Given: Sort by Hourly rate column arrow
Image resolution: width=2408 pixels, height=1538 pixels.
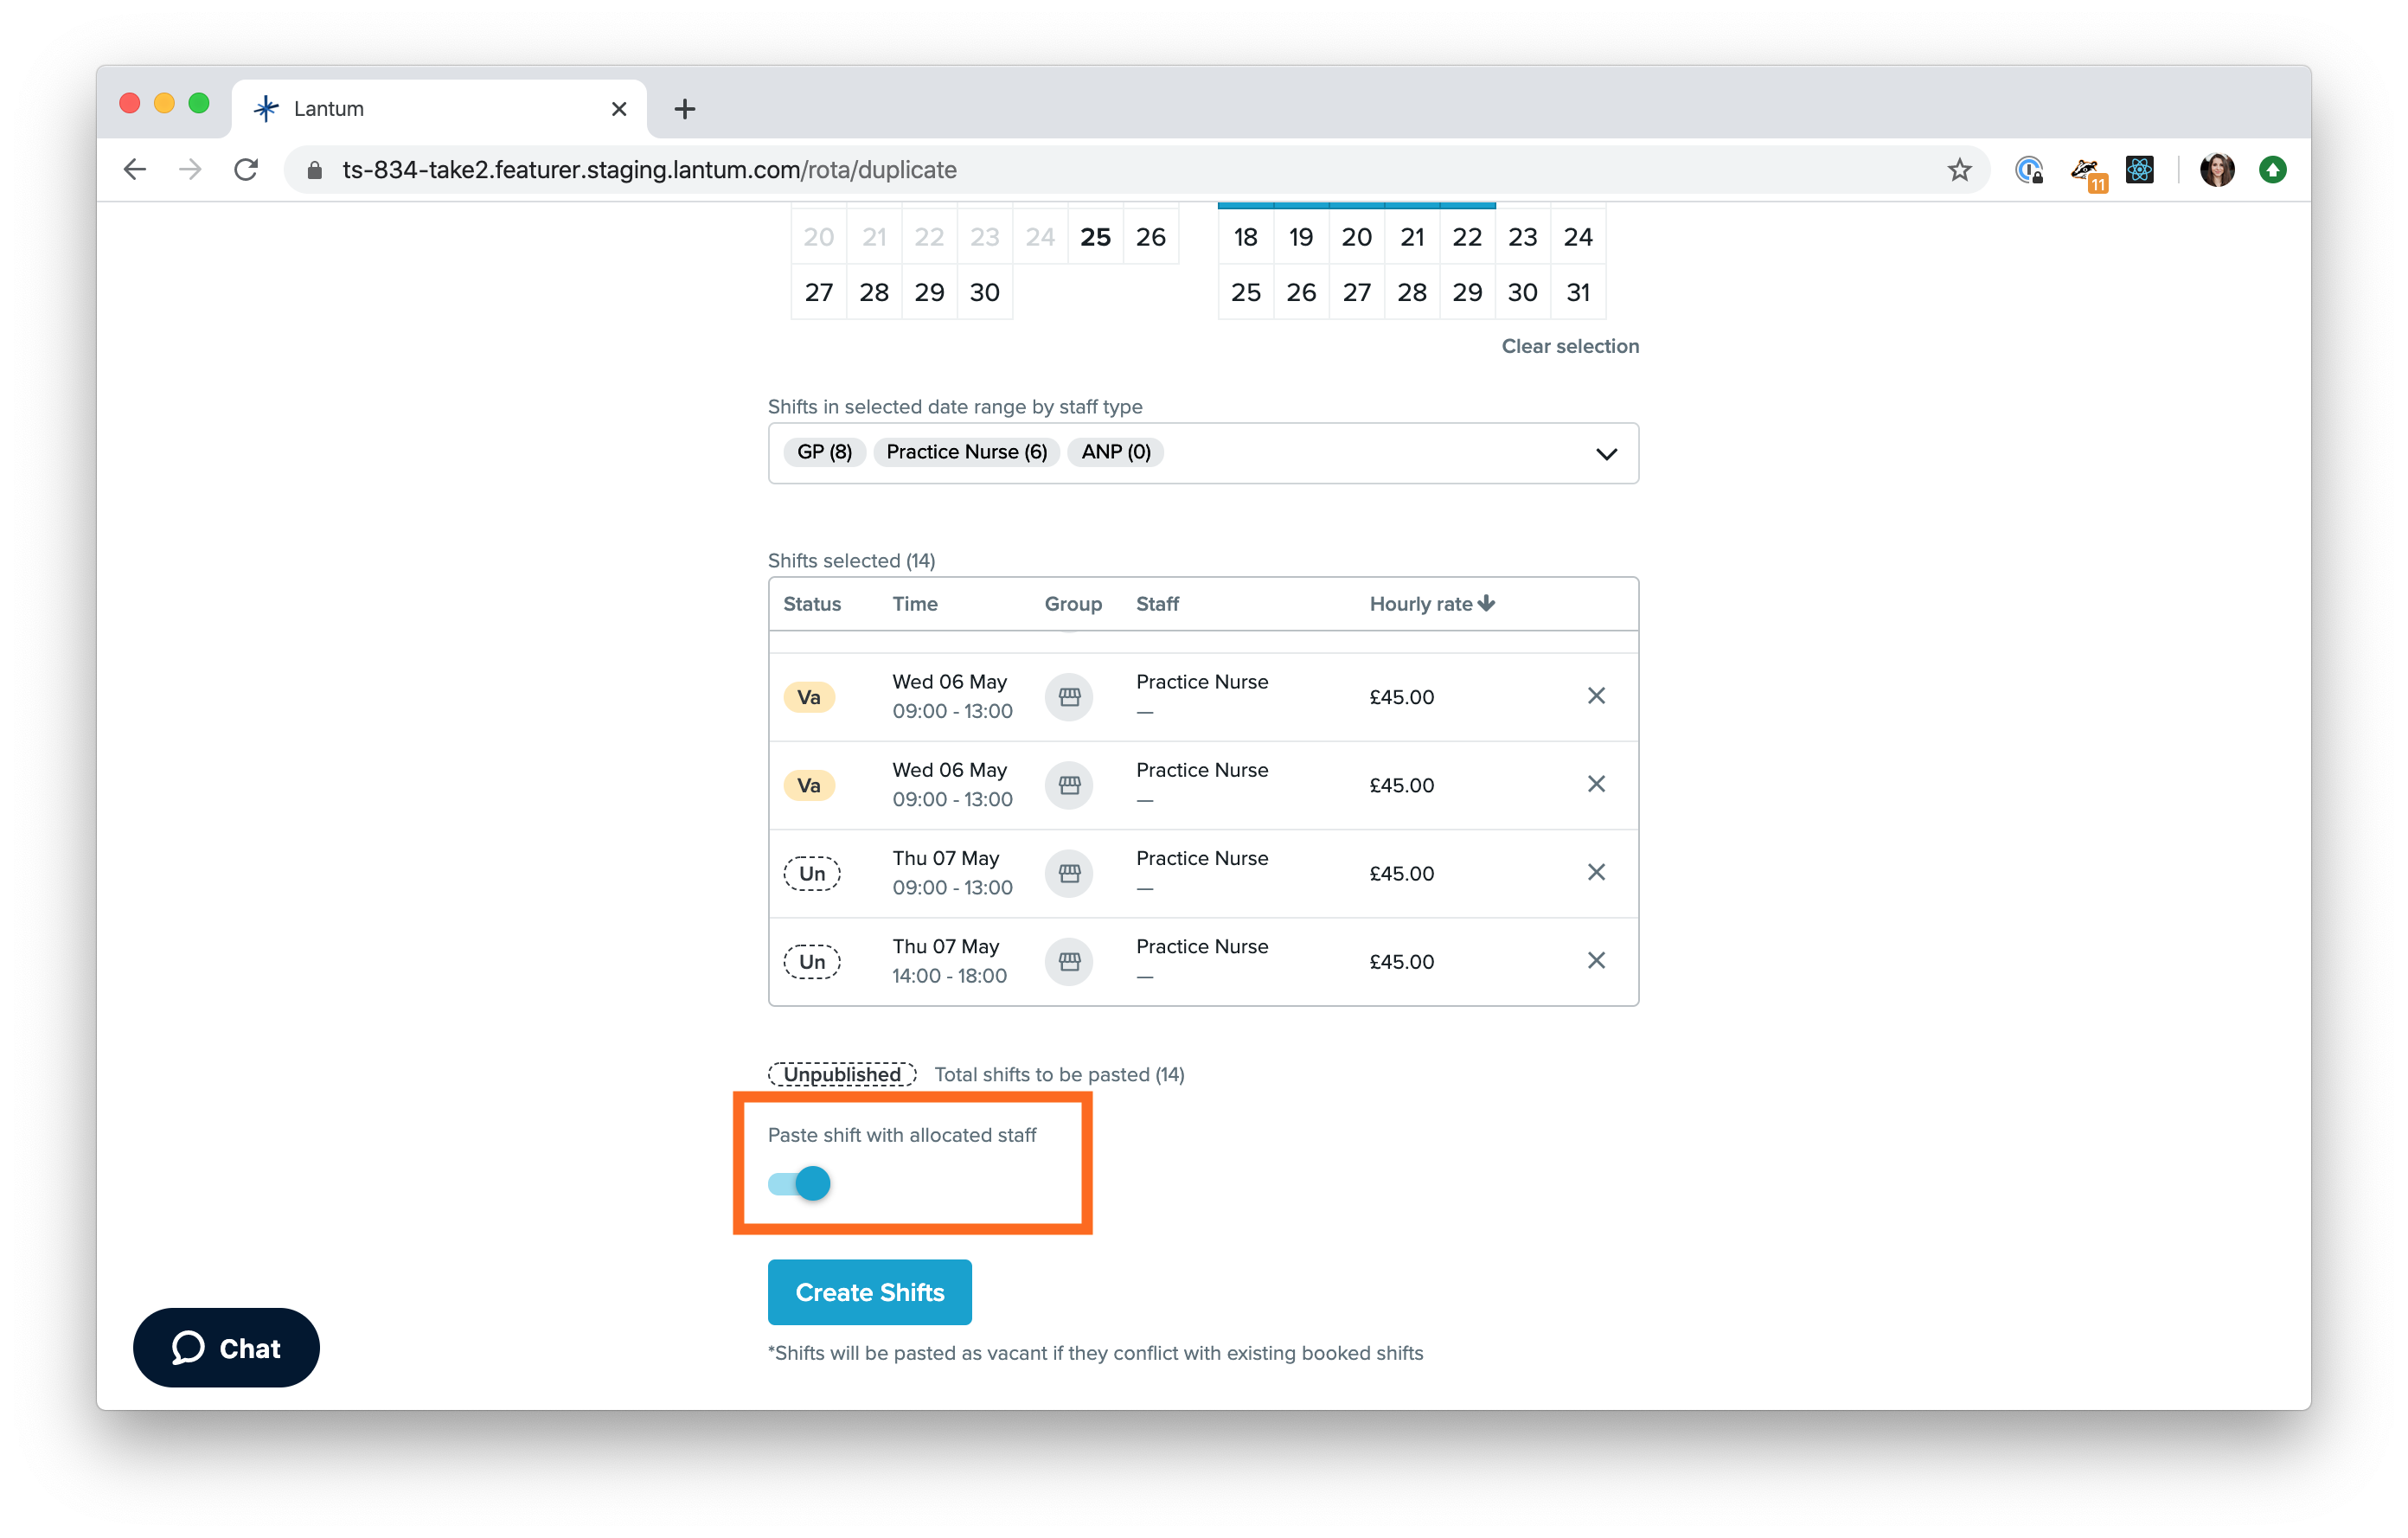Looking at the screenshot, I should (x=1487, y=603).
